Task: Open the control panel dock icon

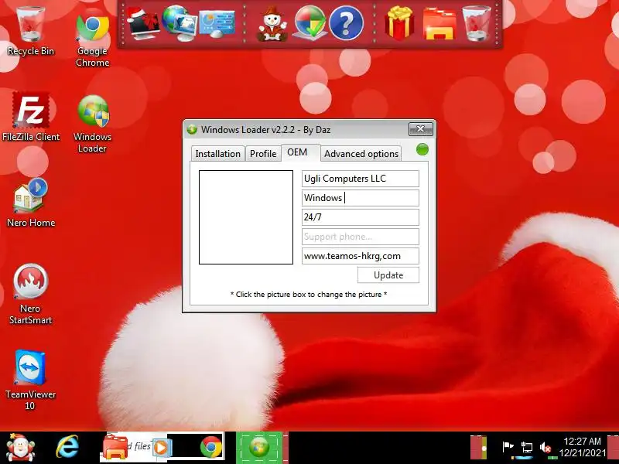Action: point(217,24)
